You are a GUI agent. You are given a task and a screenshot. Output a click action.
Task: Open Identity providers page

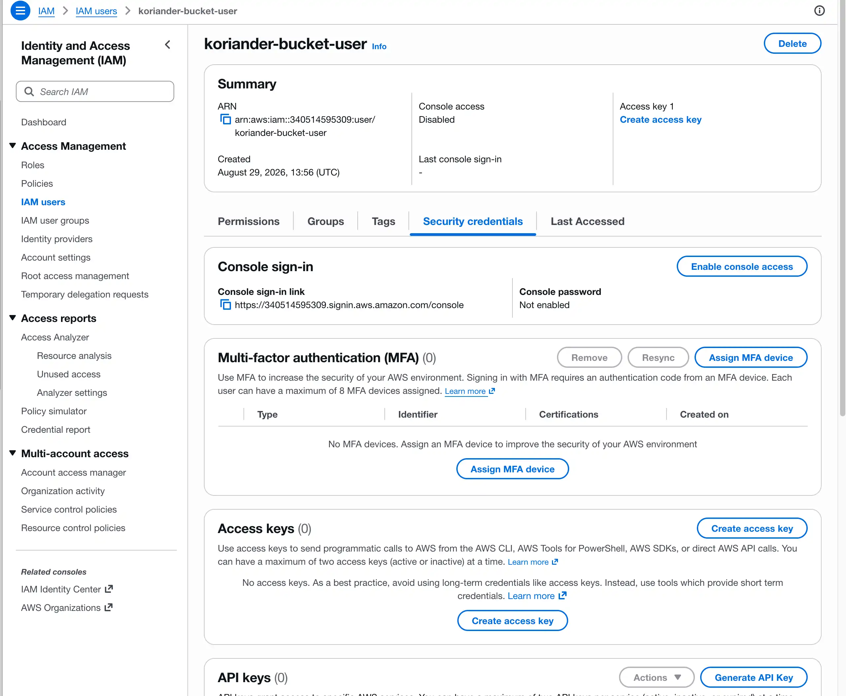56,238
